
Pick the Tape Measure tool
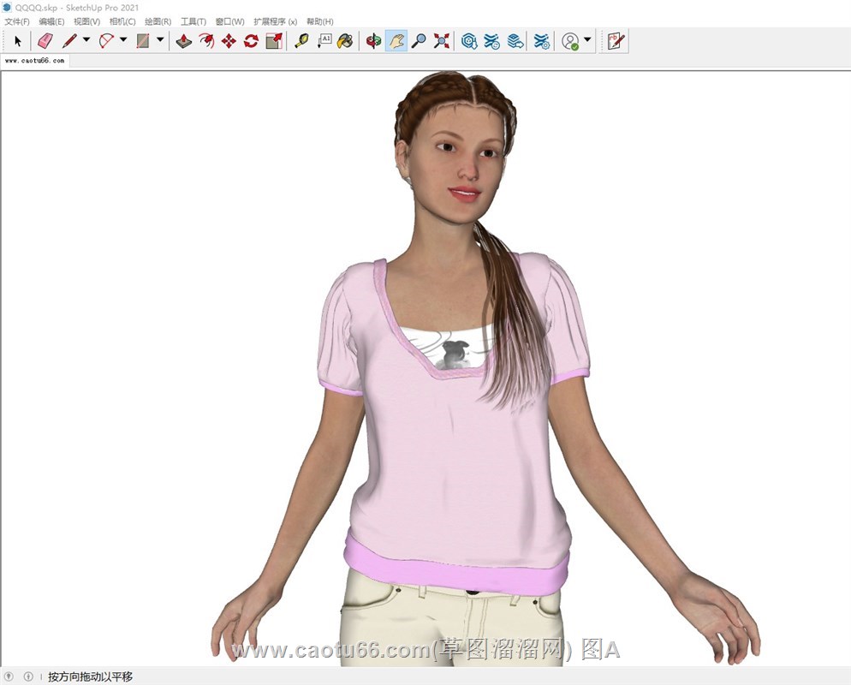(301, 41)
